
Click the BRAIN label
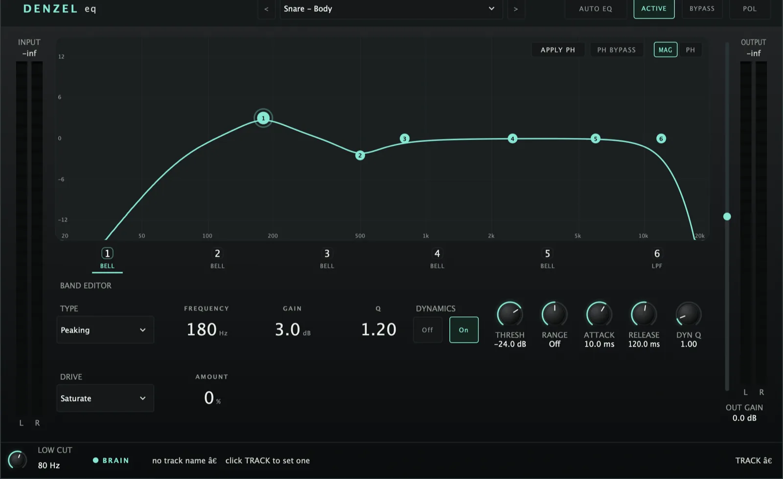(x=115, y=460)
